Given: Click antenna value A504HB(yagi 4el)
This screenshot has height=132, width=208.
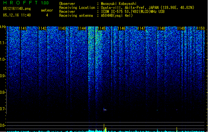Looking at the screenshot, I should pyautogui.click(x=117, y=16).
